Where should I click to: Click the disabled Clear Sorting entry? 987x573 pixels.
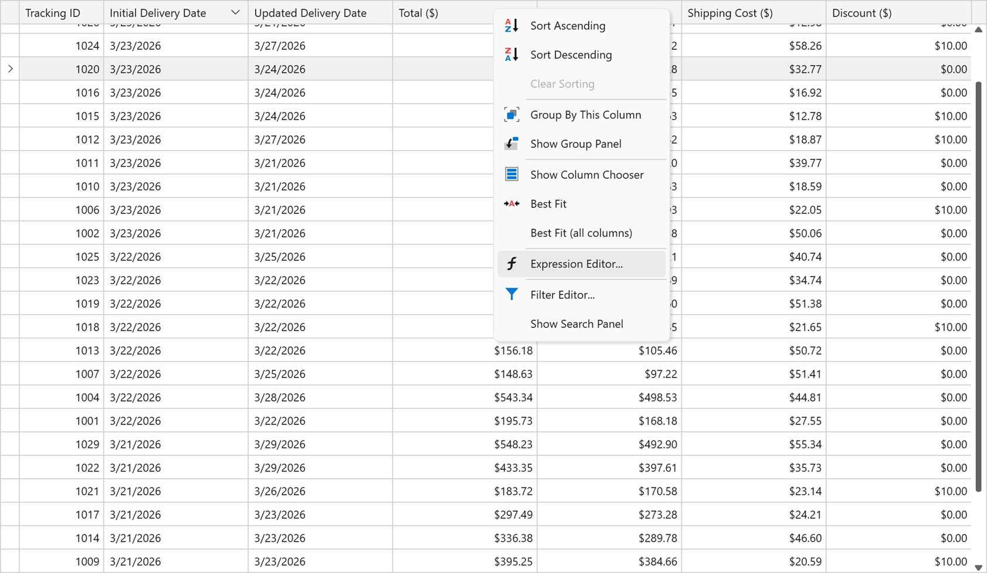pyautogui.click(x=582, y=84)
